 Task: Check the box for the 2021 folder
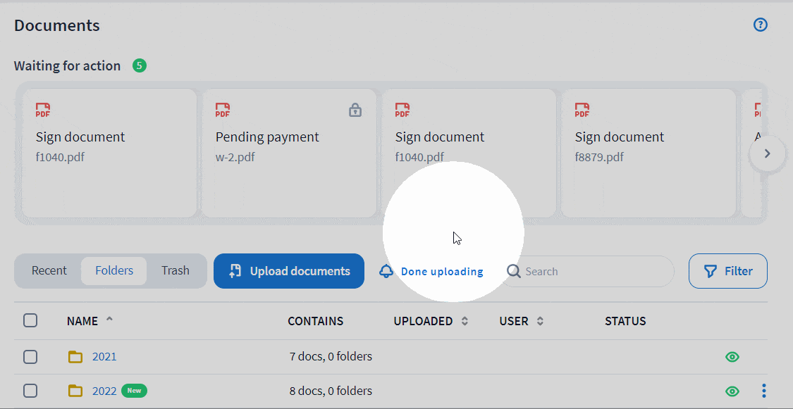pyautogui.click(x=30, y=357)
